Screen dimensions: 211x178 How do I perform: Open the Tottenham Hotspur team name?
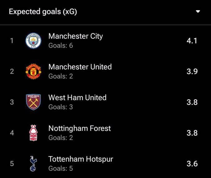(81, 159)
